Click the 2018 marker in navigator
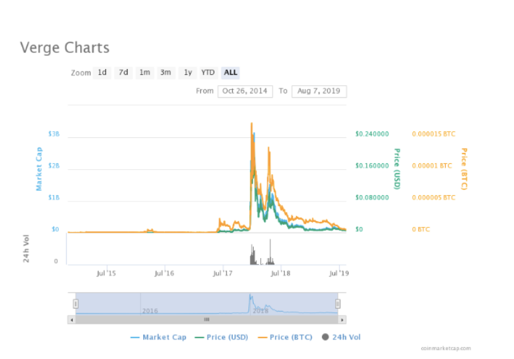This screenshot has height=359, width=514. click(x=261, y=311)
